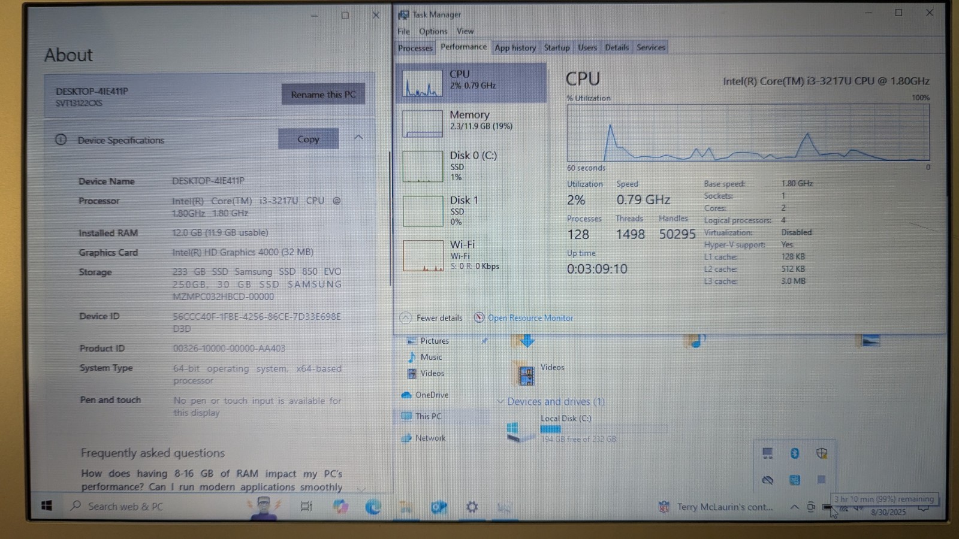The width and height of the screenshot is (959, 539).
Task: Click the Product ID value 00326-10000-00000-AA403
Action: [x=229, y=348]
